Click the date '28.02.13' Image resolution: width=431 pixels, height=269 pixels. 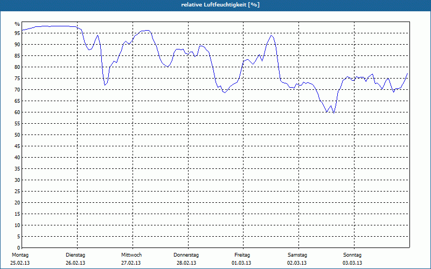point(186,263)
